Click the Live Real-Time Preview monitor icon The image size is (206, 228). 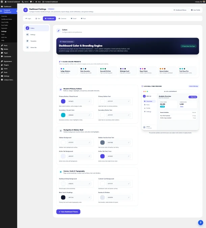(x=142, y=86)
